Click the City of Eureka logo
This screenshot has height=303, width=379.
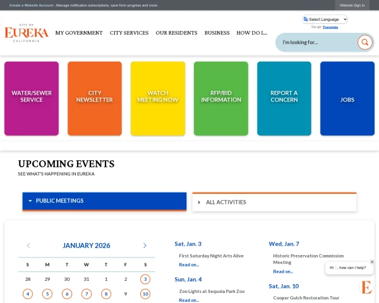[x=26, y=33]
